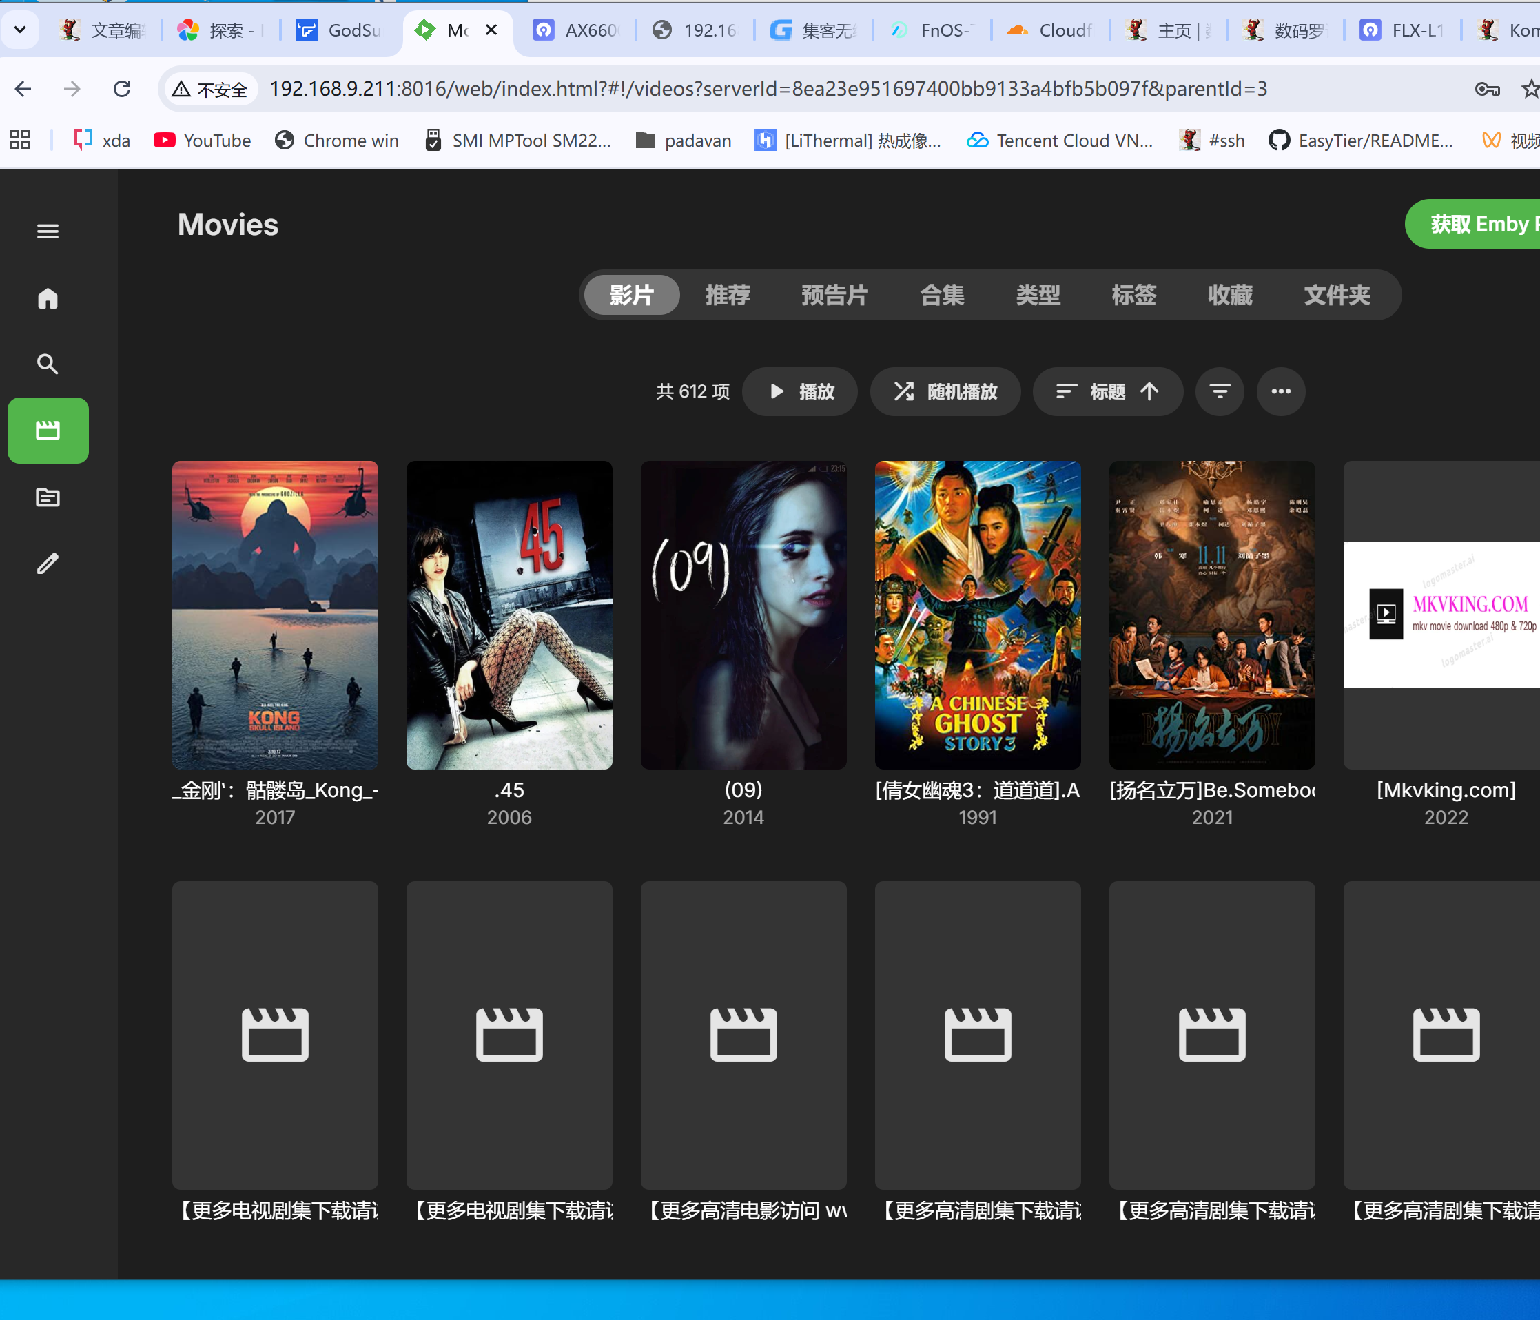Image resolution: width=1540 pixels, height=1320 pixels.
Task: Open the folder library sidebar icon
Action: [48, 497]
